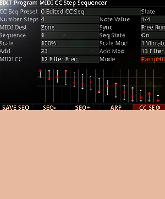This screenshot has width=165, height=199.
Task: Select the Note Value 1/4 field
Action: point(153,20)
